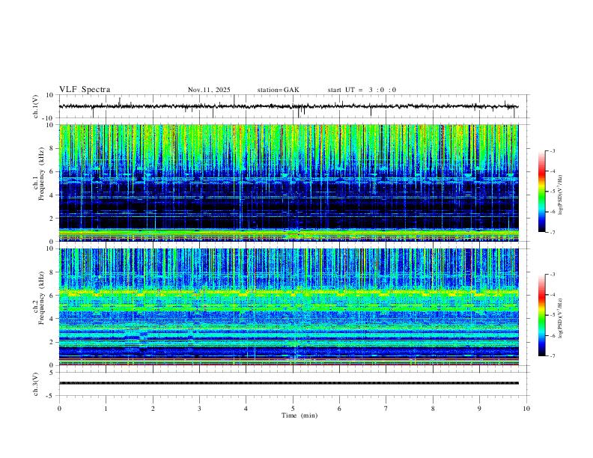Click the 'Time (min)' axis label
The width and height of the screenshot is (593, 458).
299,415
